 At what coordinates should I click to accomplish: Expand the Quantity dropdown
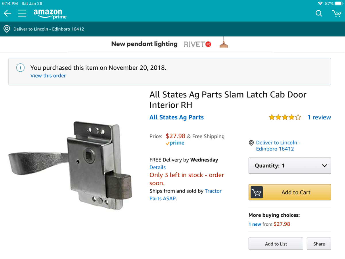[290, 166]
